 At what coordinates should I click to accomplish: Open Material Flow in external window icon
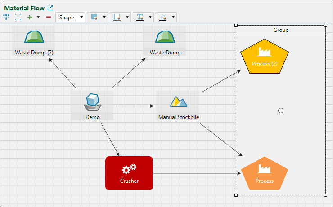click(50, 8)
